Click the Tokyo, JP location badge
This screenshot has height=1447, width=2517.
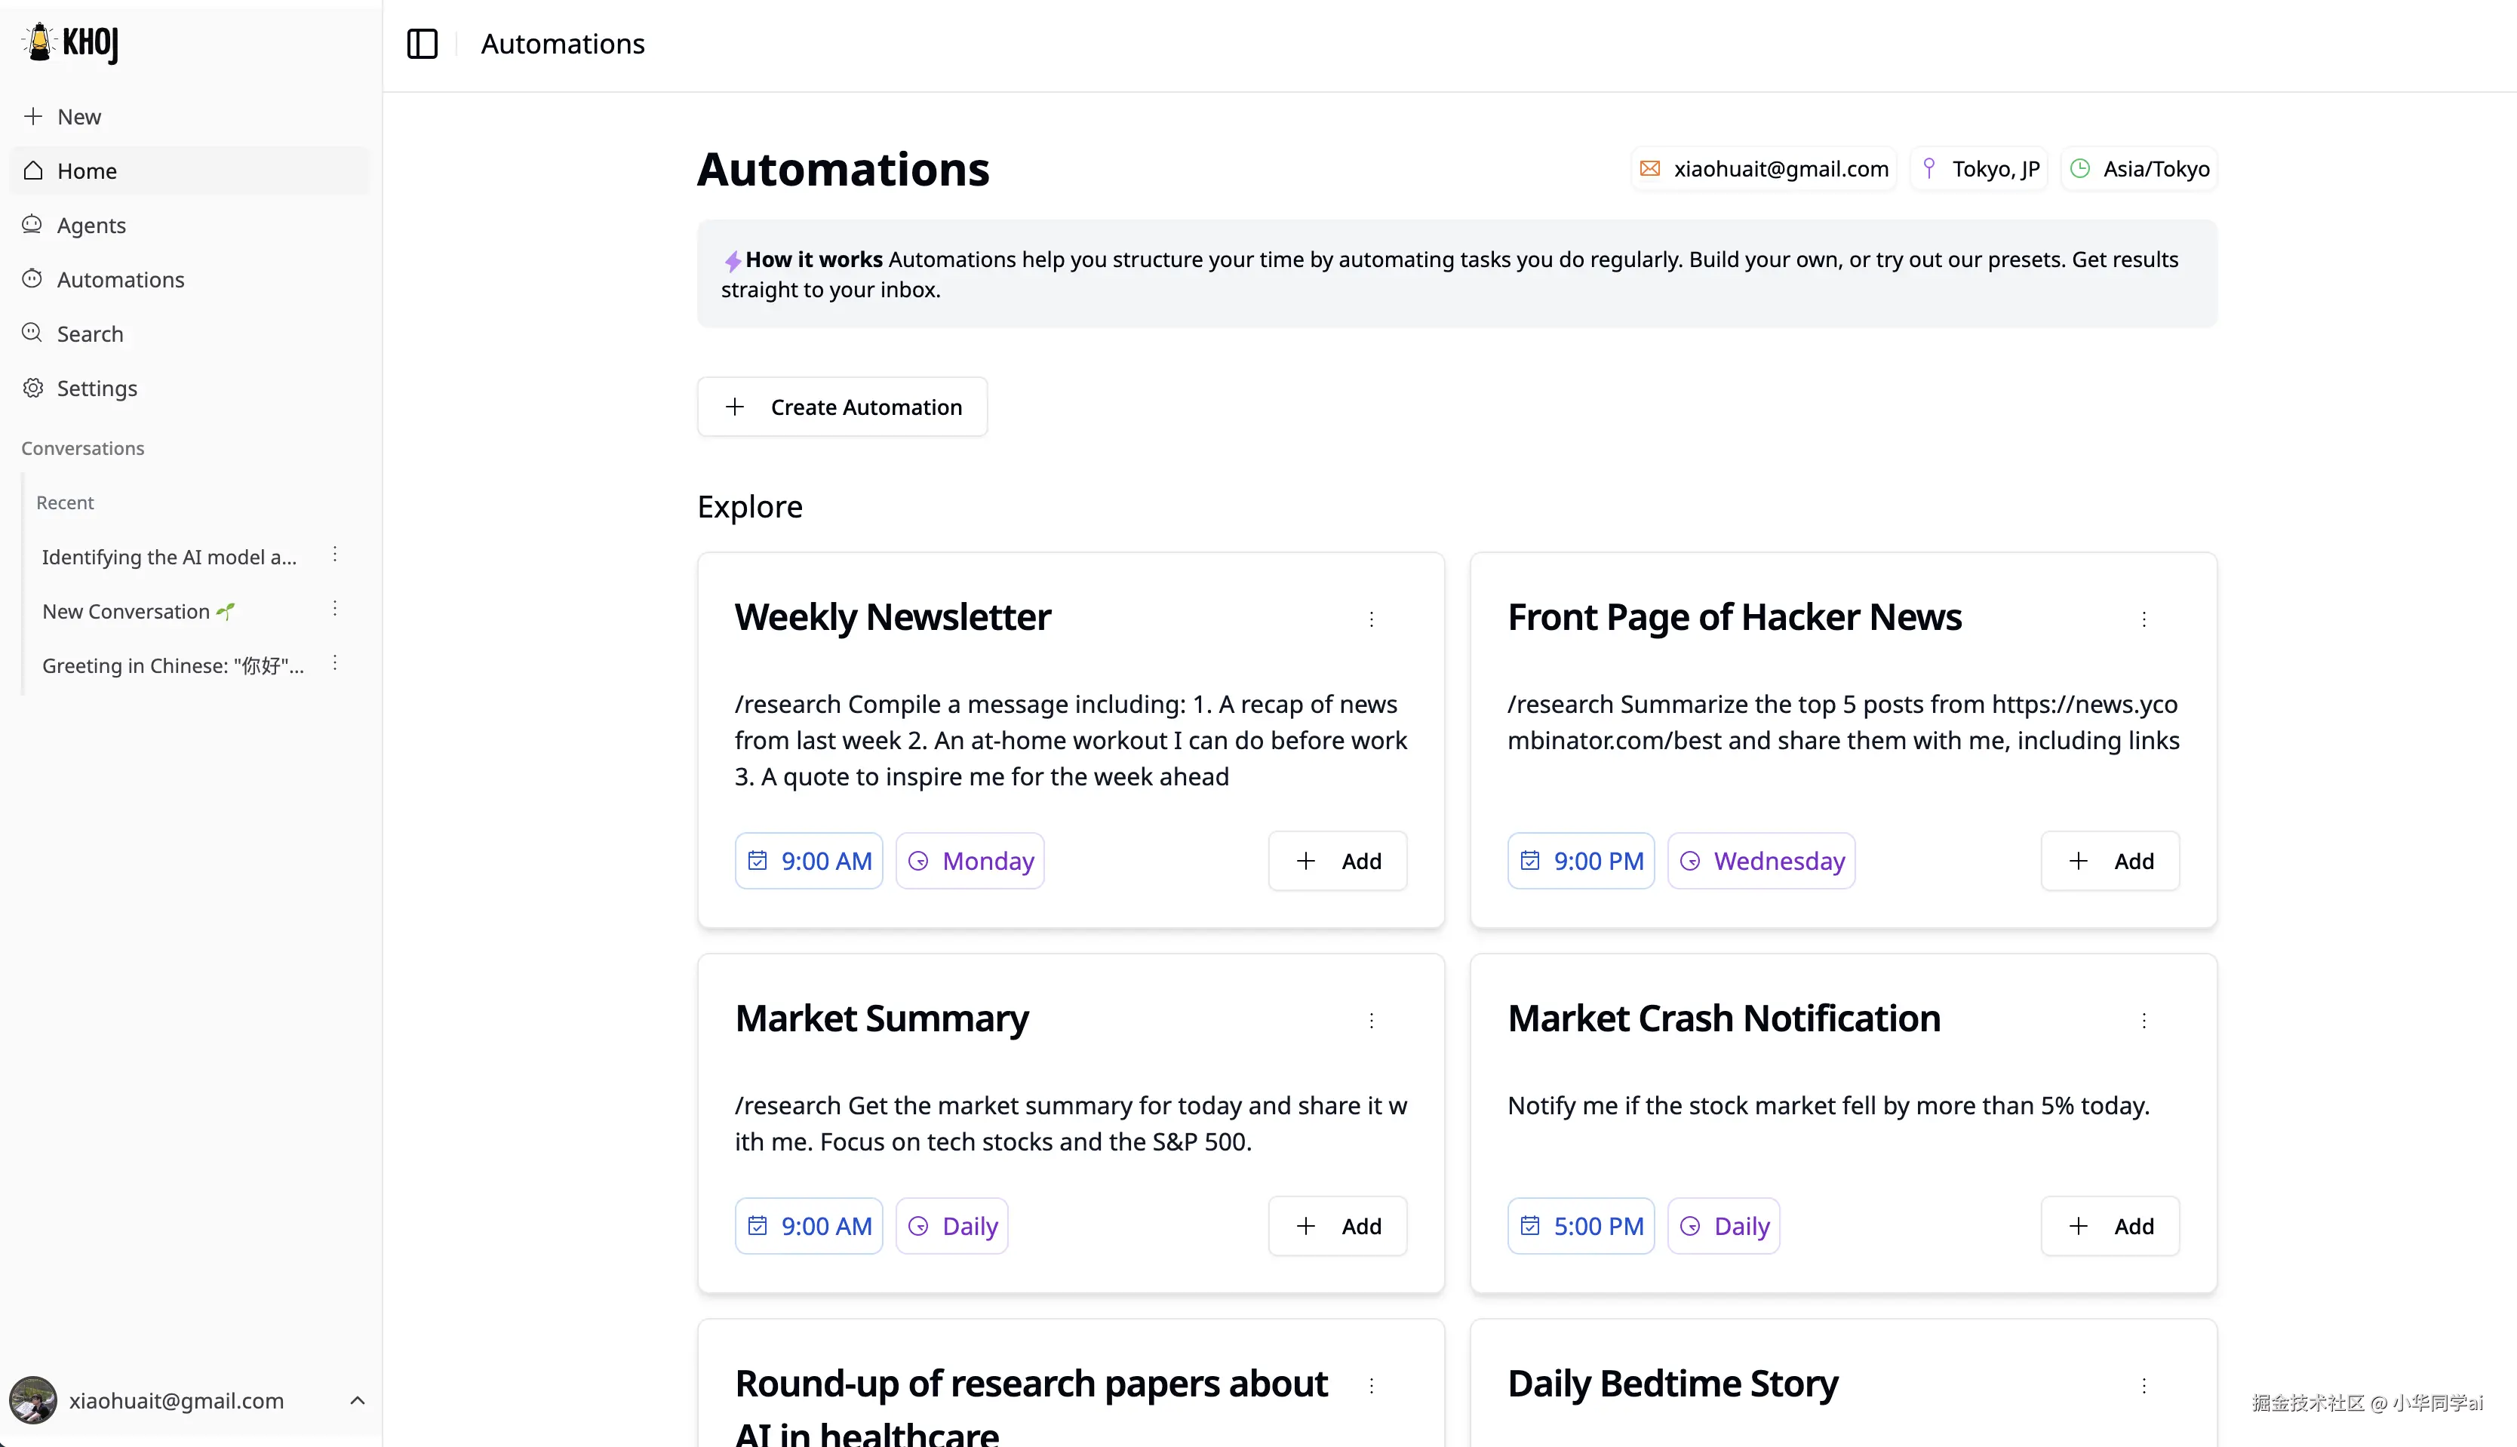[x=1979, y=169]
